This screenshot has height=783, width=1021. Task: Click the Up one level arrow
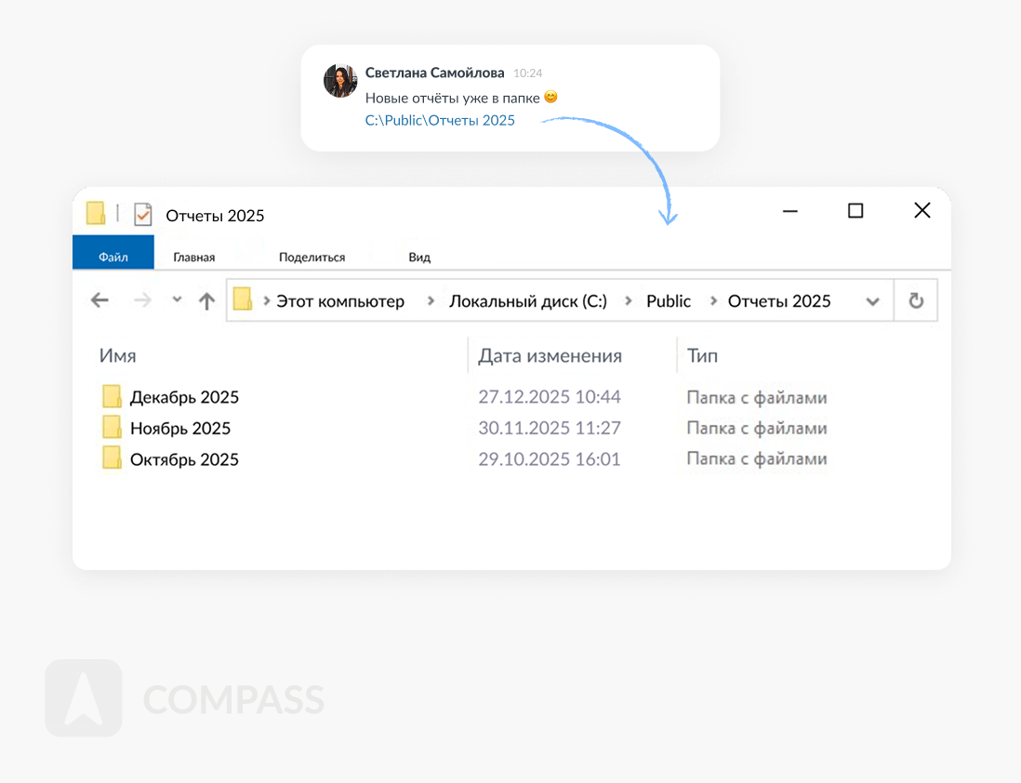206,300
